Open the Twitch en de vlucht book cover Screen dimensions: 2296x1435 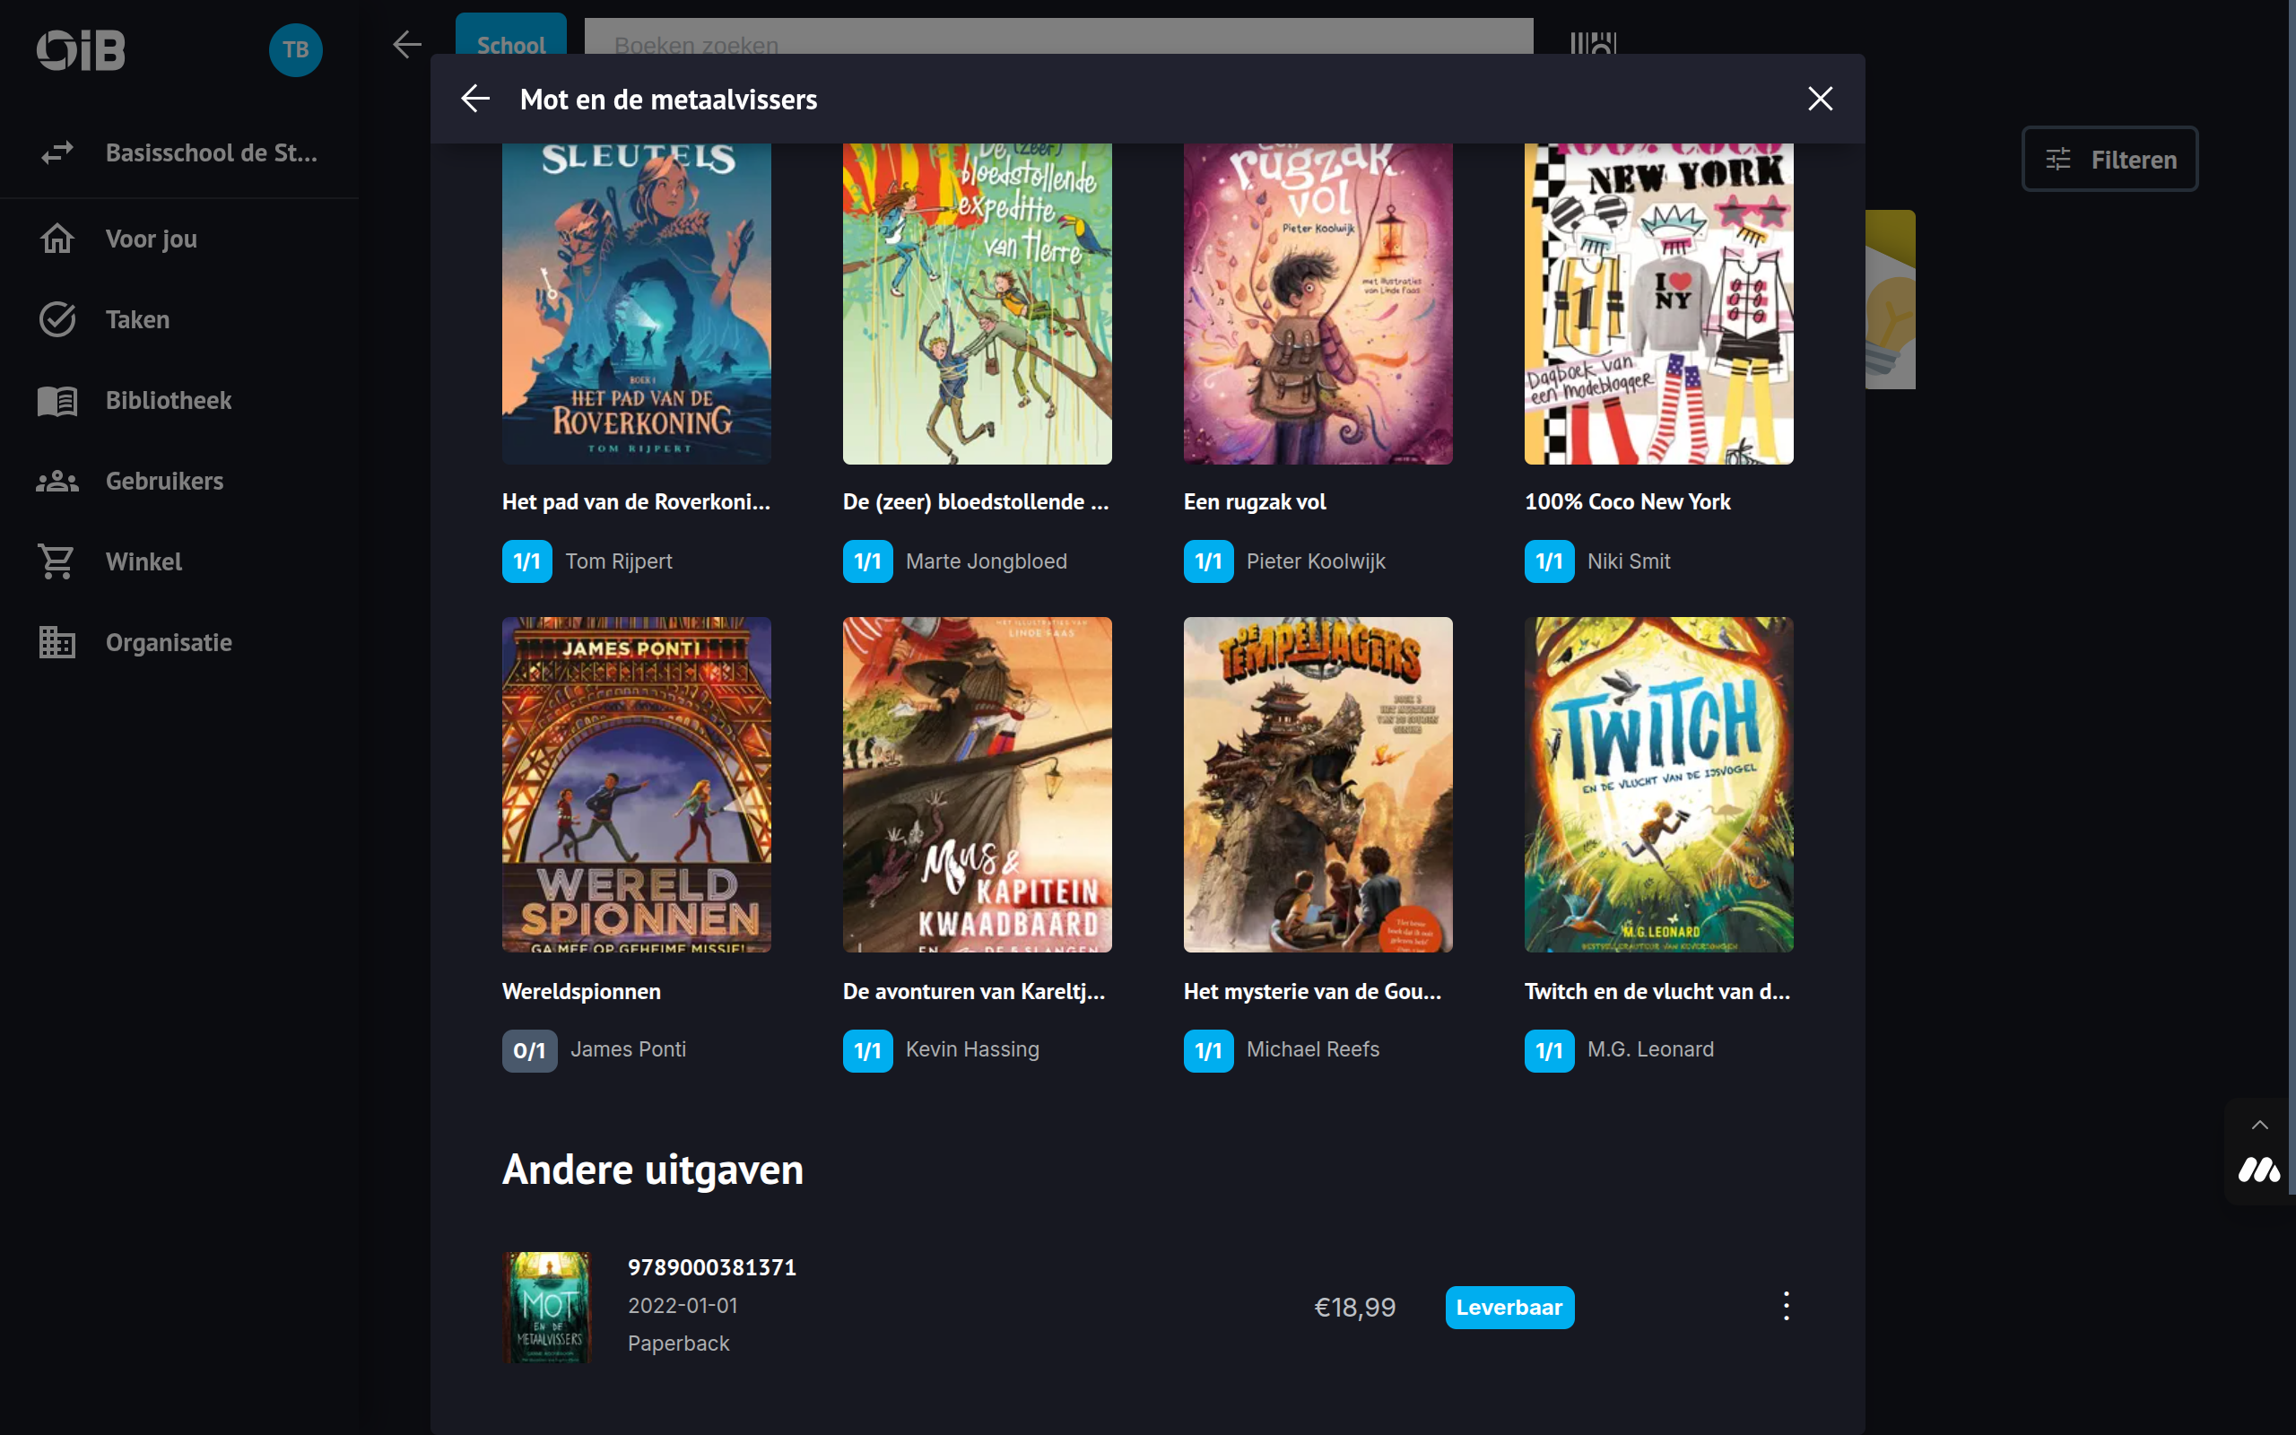[x=1657, y=784]
